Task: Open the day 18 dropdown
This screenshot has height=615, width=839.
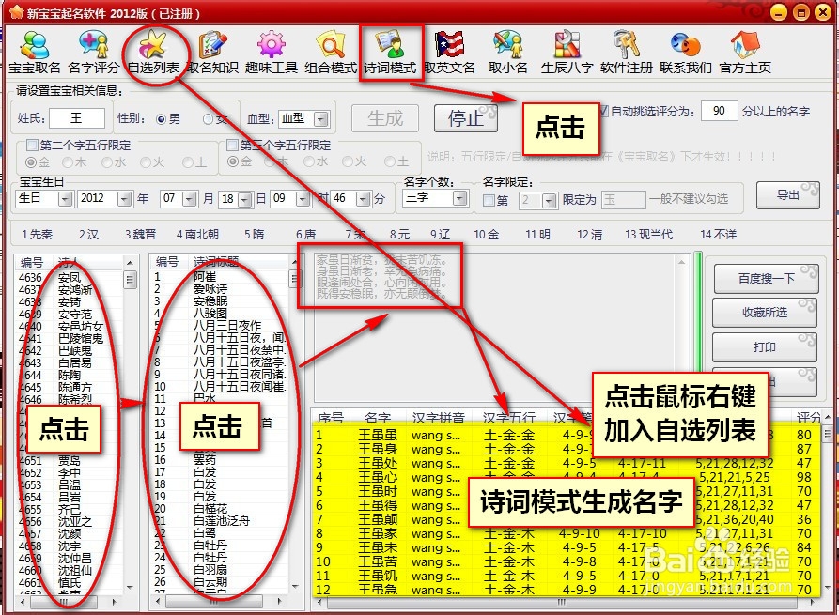Action: pyautogui.click(x=245, y=199)
